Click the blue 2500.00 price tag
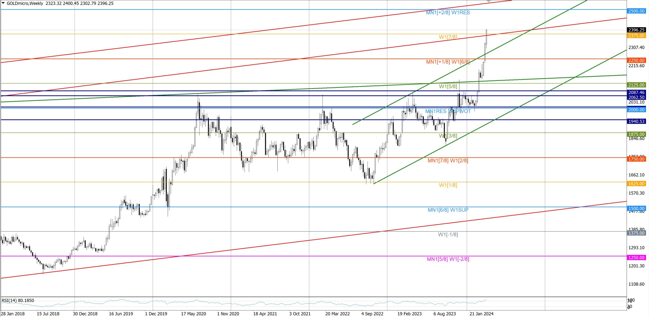Image resolution: width=649 pixels, height=317 pixels. 636,11
